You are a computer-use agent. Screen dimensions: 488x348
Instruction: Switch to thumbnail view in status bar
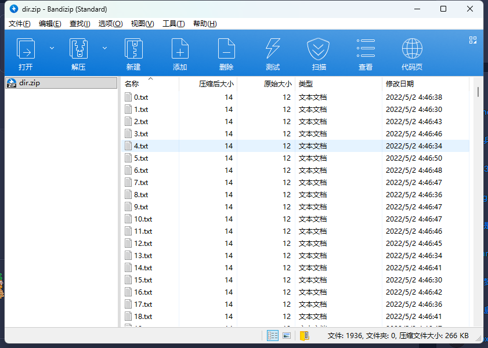(x=287, y=335)
